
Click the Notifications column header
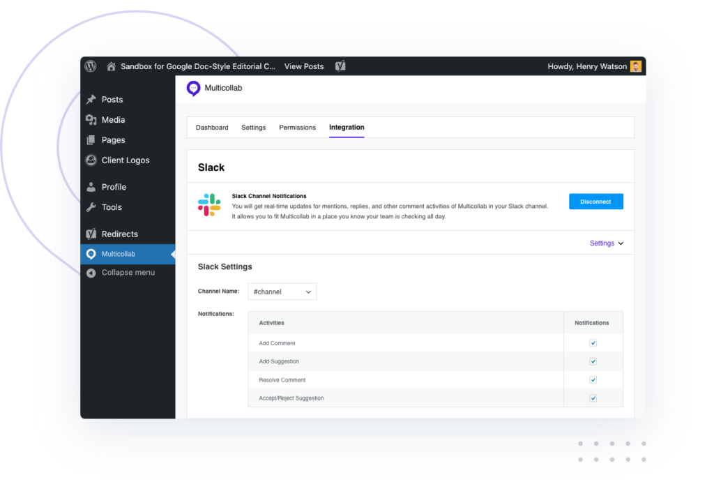591,323
